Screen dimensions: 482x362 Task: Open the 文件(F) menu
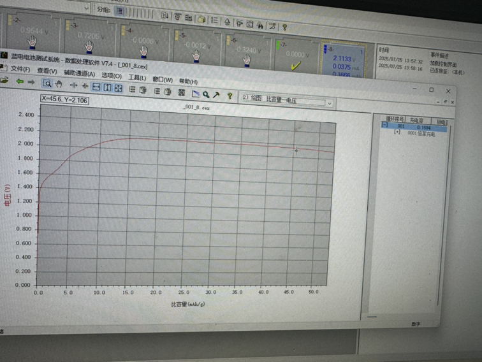[x=20, y=69]
